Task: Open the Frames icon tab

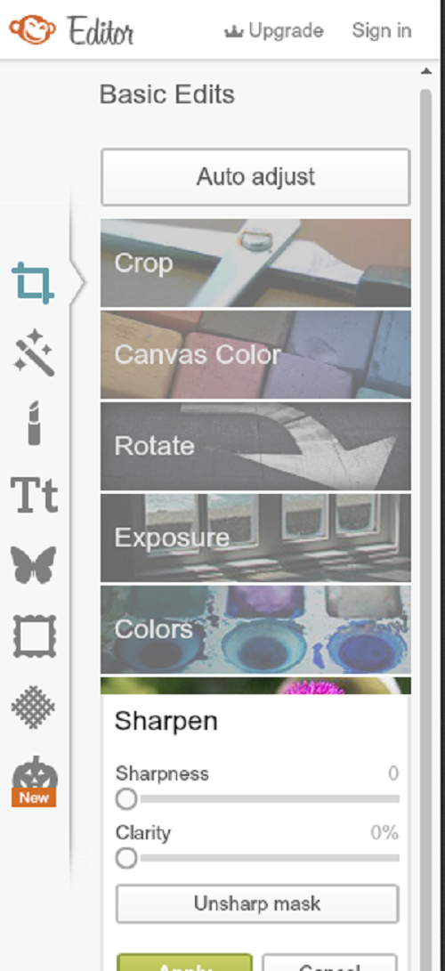Action: coord(34,636)
